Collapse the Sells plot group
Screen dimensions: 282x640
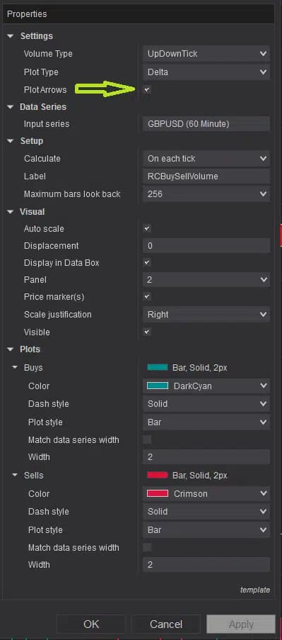tap(15, 476)
